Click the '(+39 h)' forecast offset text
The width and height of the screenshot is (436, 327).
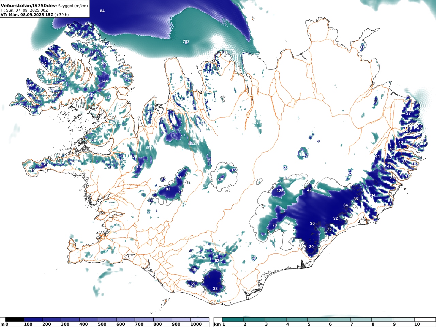click(62, 15)
